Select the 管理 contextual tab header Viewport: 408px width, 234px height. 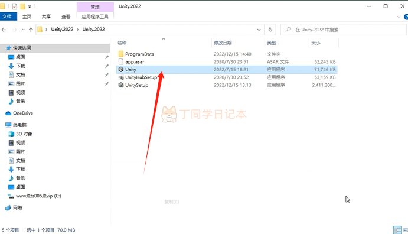[x=95, y=7]
